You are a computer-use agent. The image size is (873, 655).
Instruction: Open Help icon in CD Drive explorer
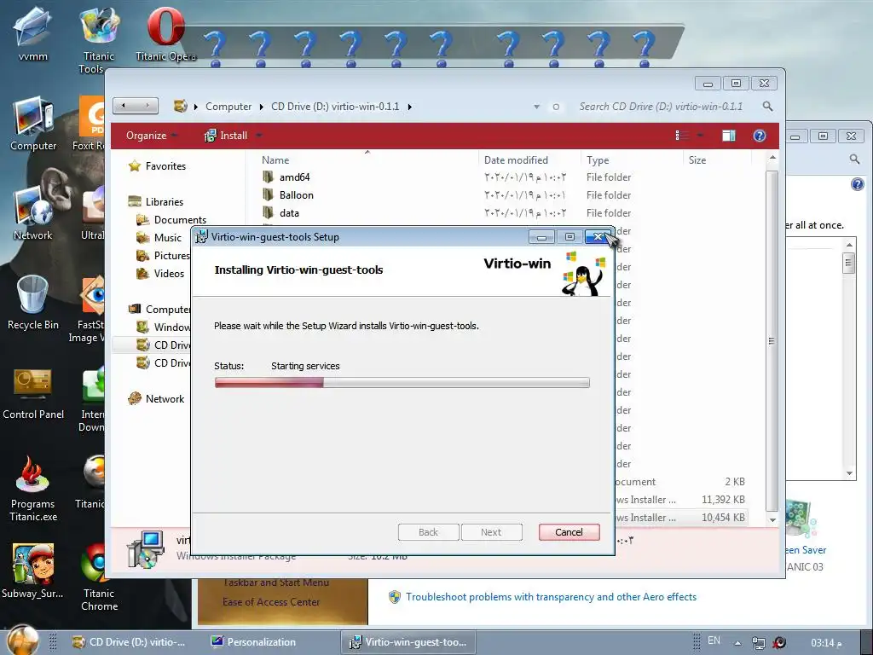coord(760,136)
